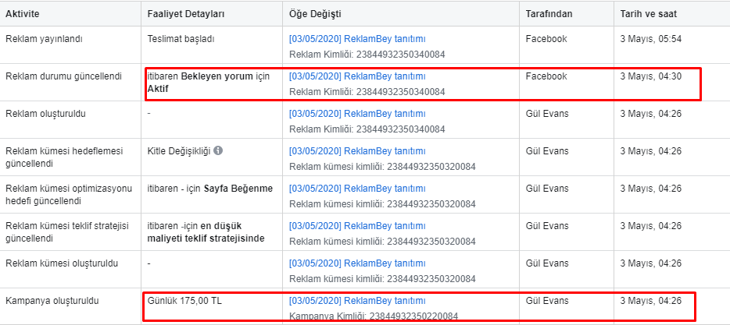The width and height of the screenshot is (730, 325).
Task: Click 'Facebook' in the Reklam yayınlandı row
Action: [x=546, y=39]
